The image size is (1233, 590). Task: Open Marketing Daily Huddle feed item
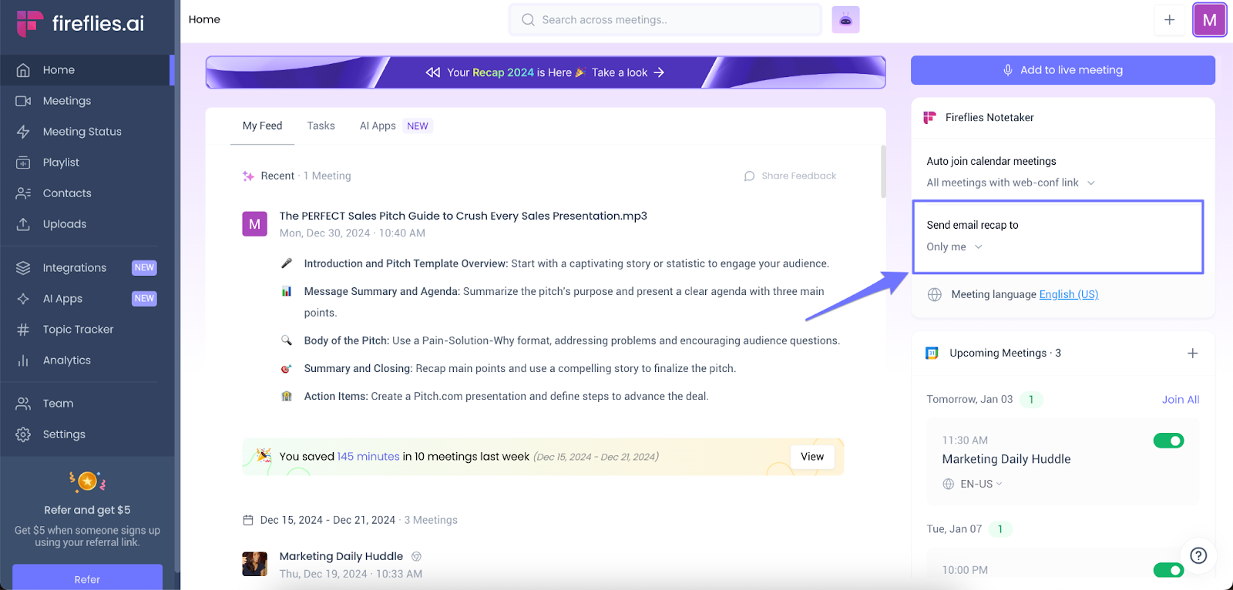click(341, 556)
